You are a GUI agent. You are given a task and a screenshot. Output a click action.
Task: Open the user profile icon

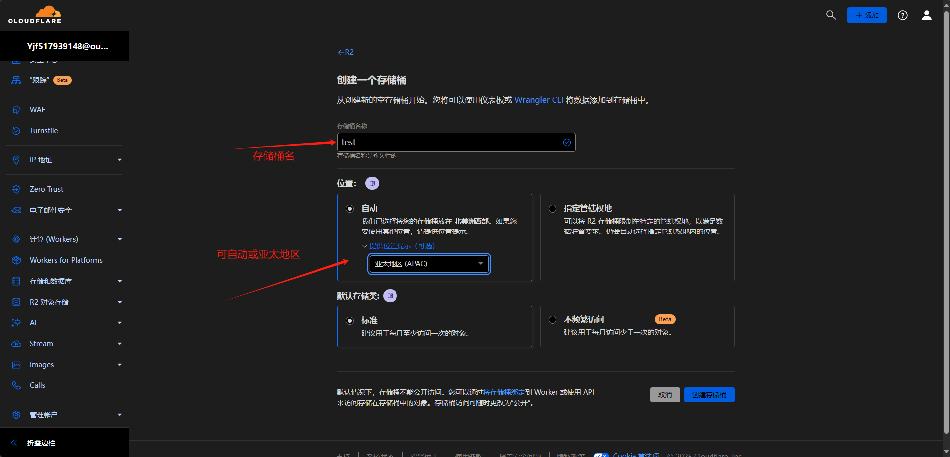point(927,15)
